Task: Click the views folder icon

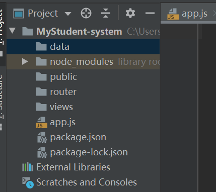Action: [x=41, y=107]
